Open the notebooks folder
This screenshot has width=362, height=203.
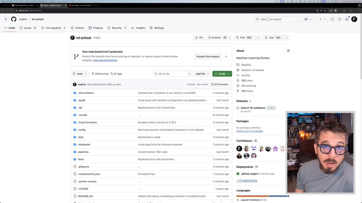(x=84, y=145)
